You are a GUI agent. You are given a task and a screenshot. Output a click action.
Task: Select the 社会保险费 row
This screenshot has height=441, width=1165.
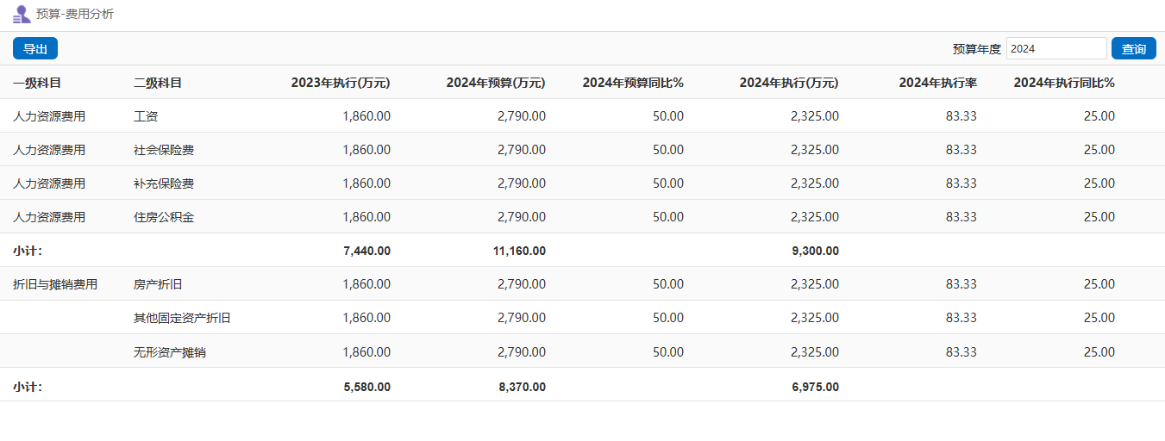[x=164, y=150]
